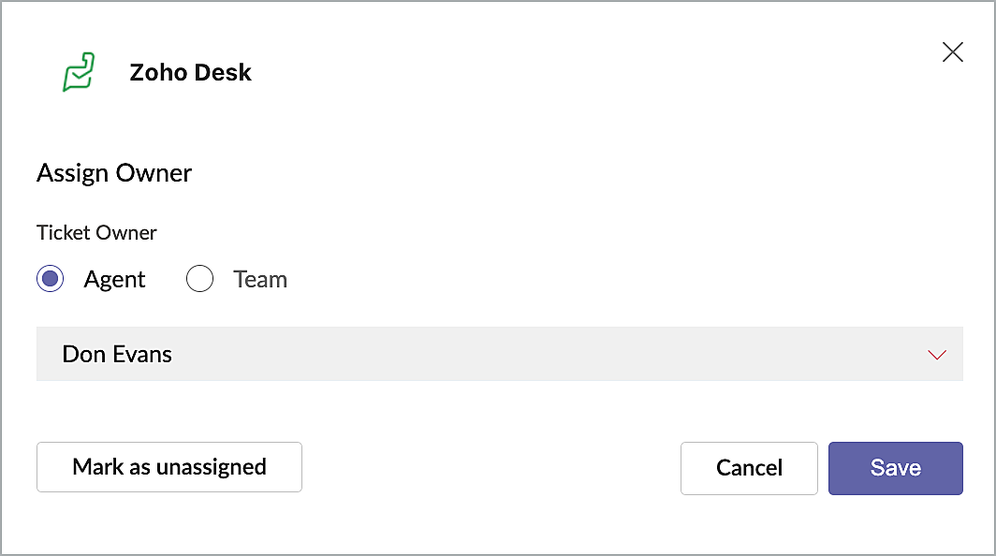Switch ticket owner type to Team

(200, 279)
